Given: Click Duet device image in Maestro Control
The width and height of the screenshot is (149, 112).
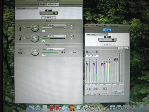Looking at the screenshot, I should (48, 12).
